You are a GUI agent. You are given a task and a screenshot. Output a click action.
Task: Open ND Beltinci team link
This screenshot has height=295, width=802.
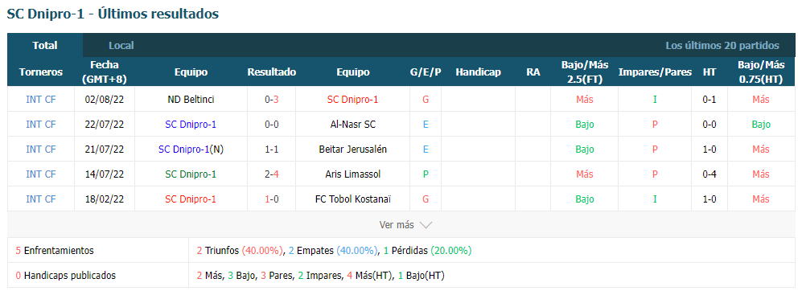tap(191, 99)
